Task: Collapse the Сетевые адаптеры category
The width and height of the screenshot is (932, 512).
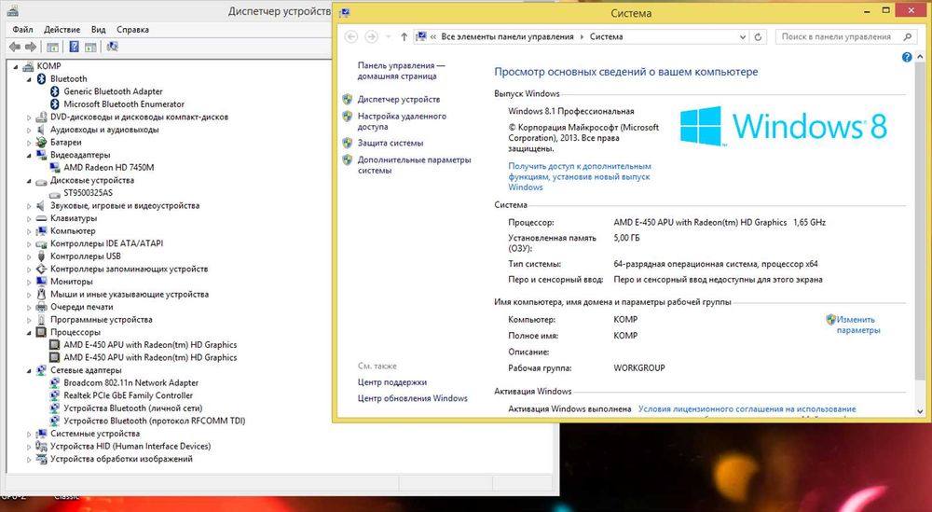Action: point(29,370)
